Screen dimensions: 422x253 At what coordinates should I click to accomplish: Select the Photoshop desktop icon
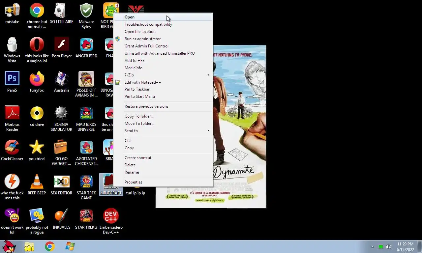pos(12,82)
